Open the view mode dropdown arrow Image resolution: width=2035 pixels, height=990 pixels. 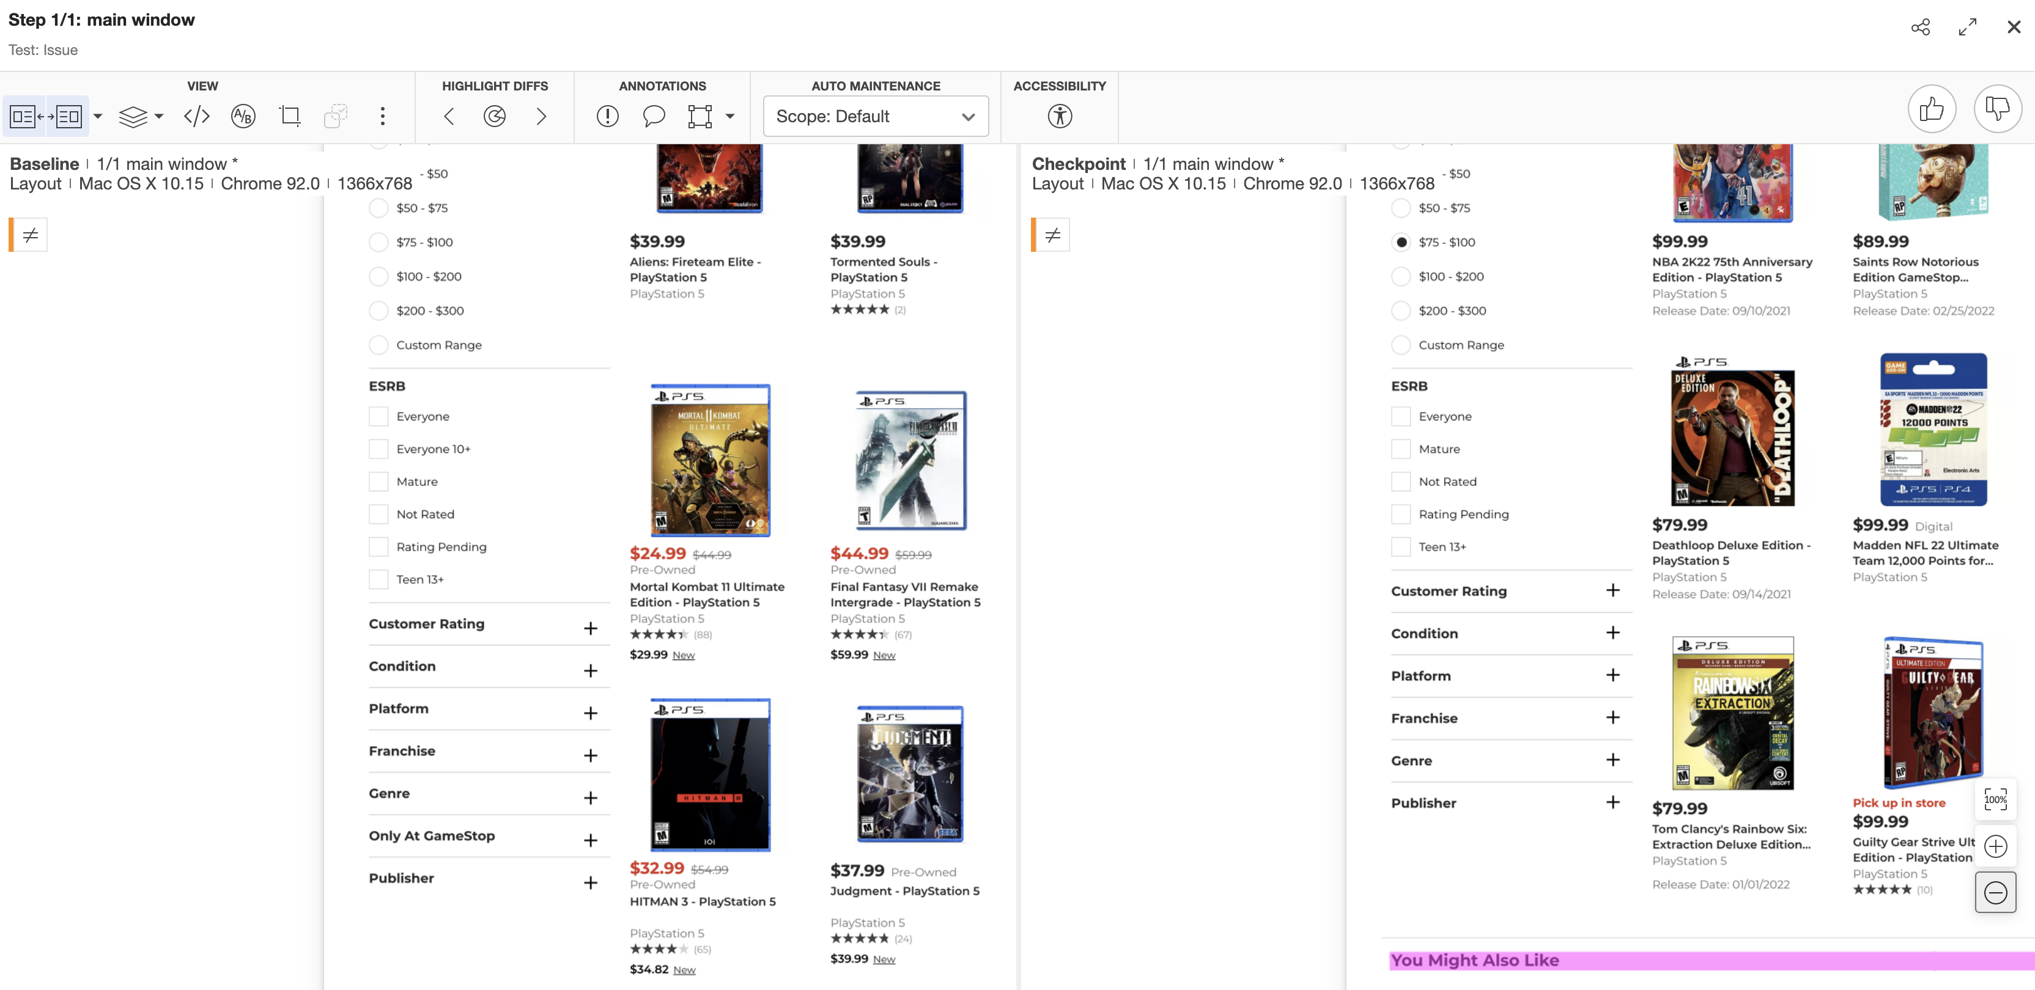coord(98,117)
